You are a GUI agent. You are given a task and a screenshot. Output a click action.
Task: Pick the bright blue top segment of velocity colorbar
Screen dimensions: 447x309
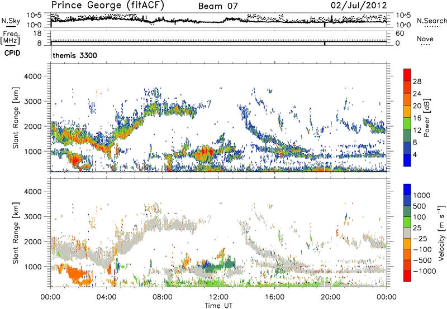407,190
